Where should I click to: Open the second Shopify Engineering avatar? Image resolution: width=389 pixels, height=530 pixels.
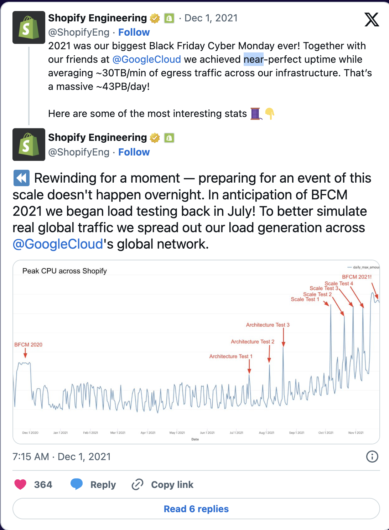click(x=29, y=144)
